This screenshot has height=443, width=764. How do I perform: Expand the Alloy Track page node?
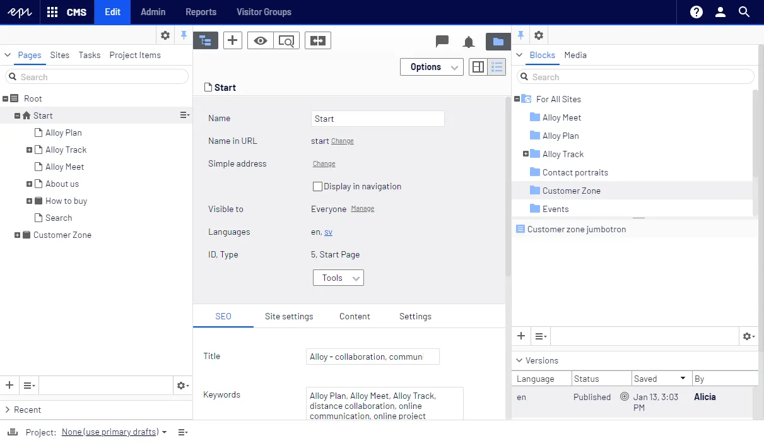29,150
